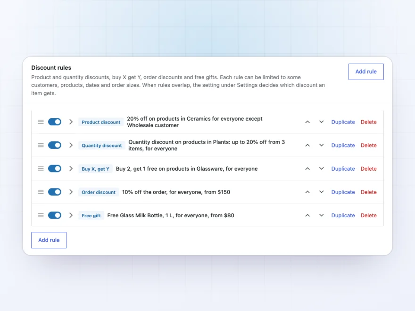Delete the Product discount rule
The image size is (415, 311).
[x=369, y=122]
